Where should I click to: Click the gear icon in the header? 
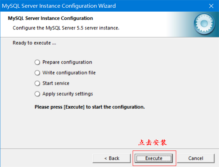click(204, 24)
